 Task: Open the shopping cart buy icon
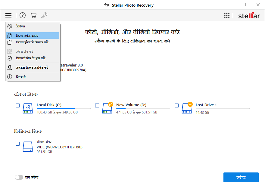click(33, 15)
